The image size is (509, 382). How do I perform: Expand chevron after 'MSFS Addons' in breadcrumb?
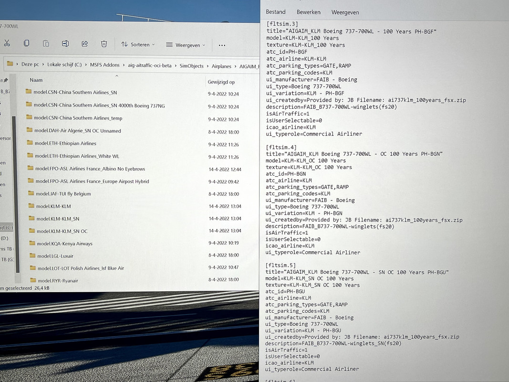point(124,65)
